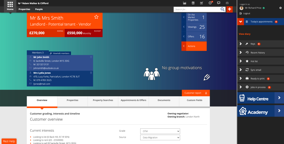Image resolution: width=284 pixels, height=144 pixels.
Task: Click the Jobs in process gear icon
Action: click(247, 87)
